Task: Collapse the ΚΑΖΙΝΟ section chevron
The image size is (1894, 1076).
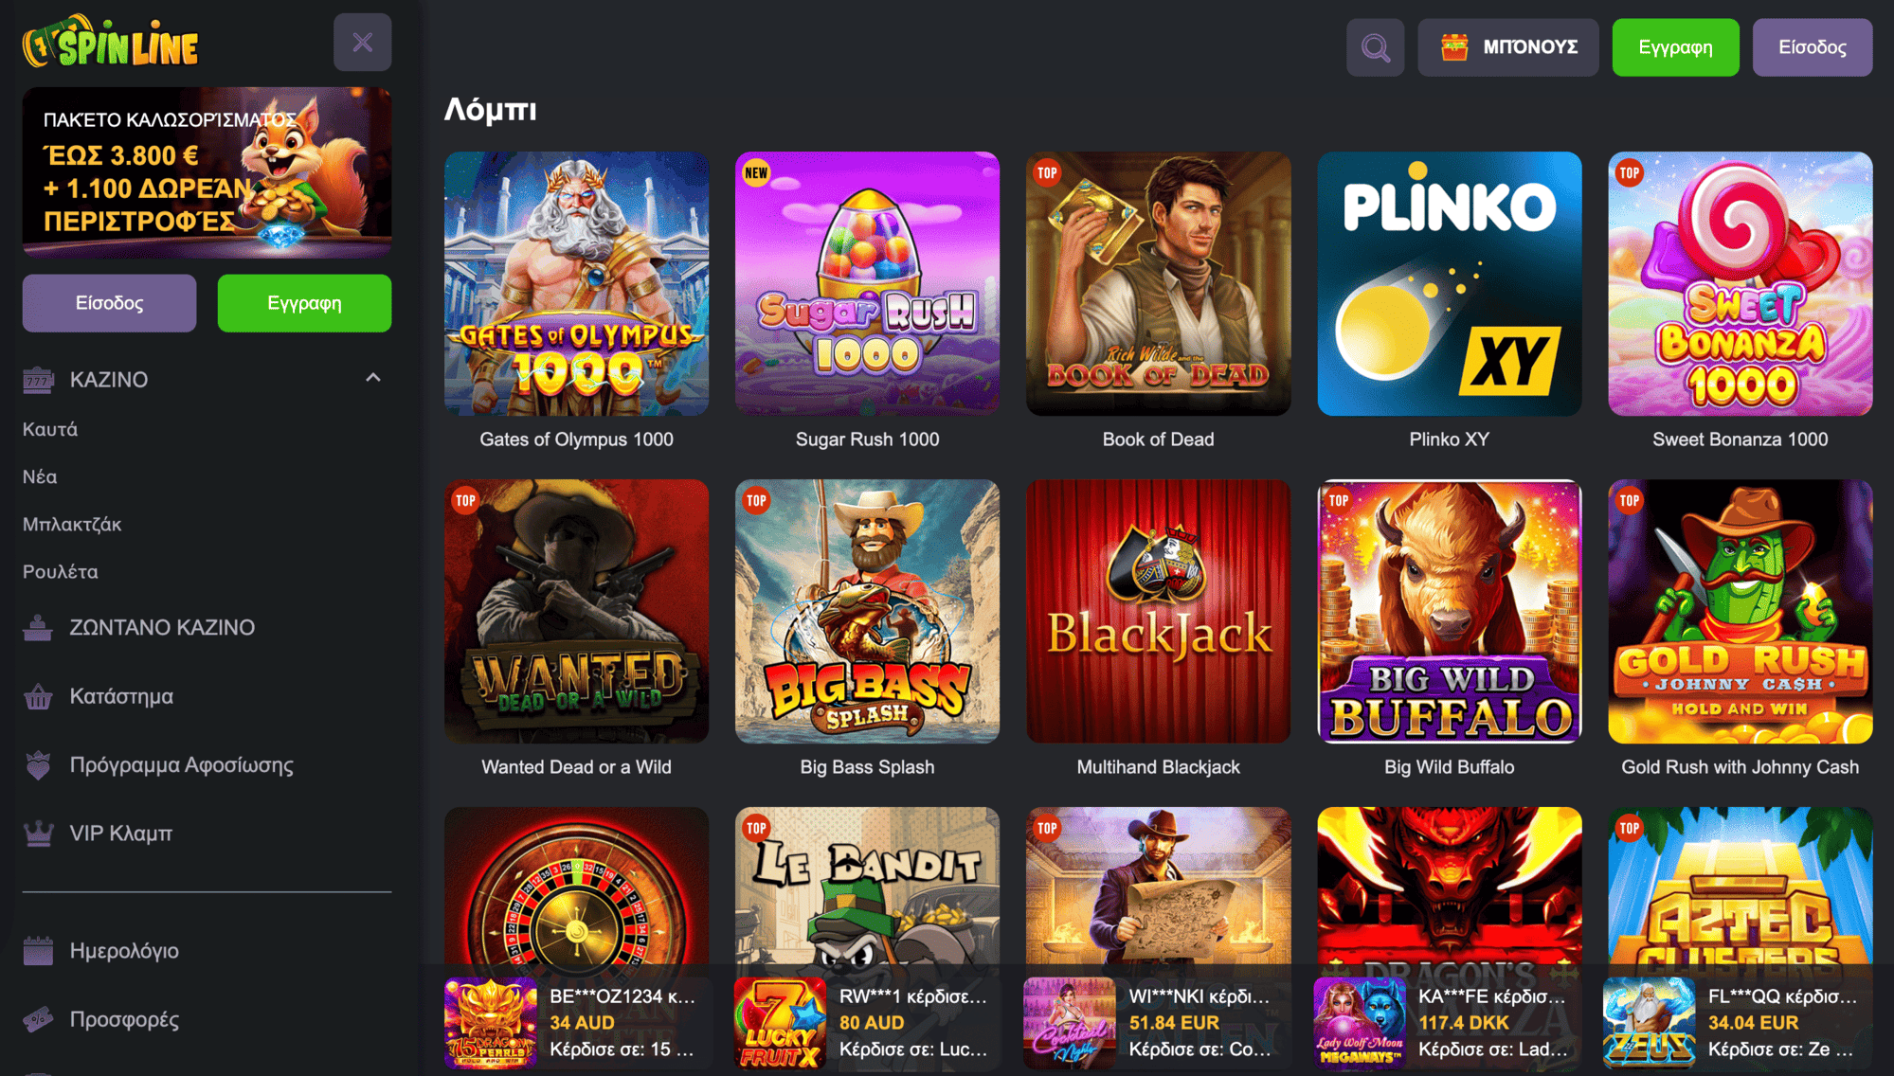Action: pyautogui.click(x=373, y=378)
